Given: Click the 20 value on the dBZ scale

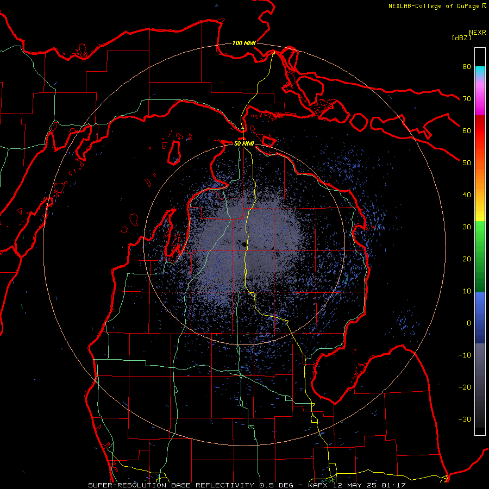Looking at the screenshot, I should tap(467, 259).
